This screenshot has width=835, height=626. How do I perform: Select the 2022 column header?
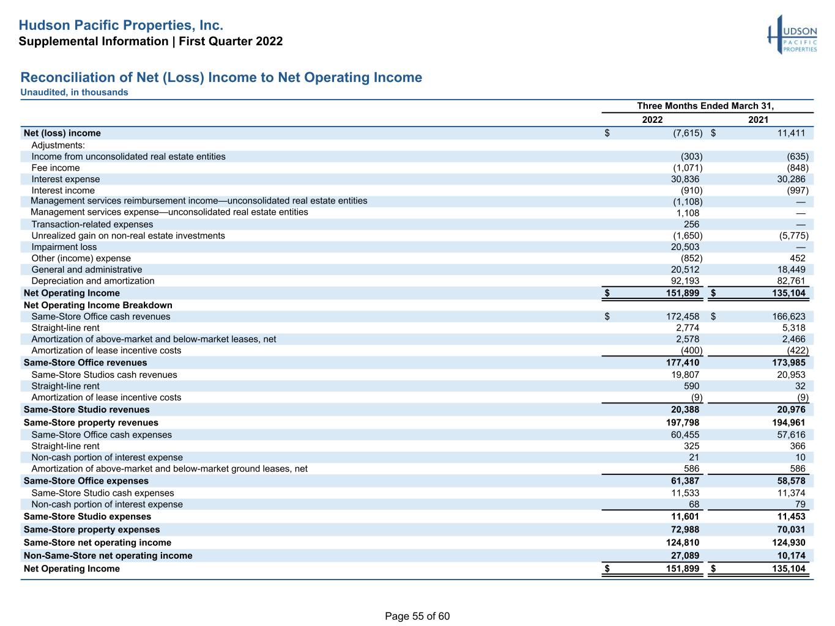pyautogui.click(x=652, y=120)
